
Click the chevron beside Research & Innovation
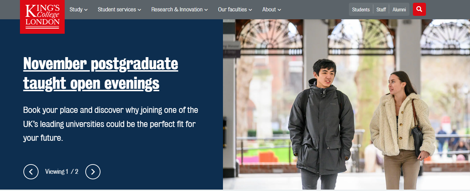point(206,10)
